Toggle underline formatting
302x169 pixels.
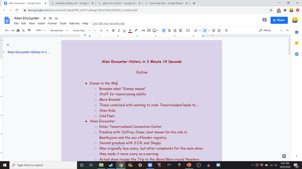click(x=124, y=31)
